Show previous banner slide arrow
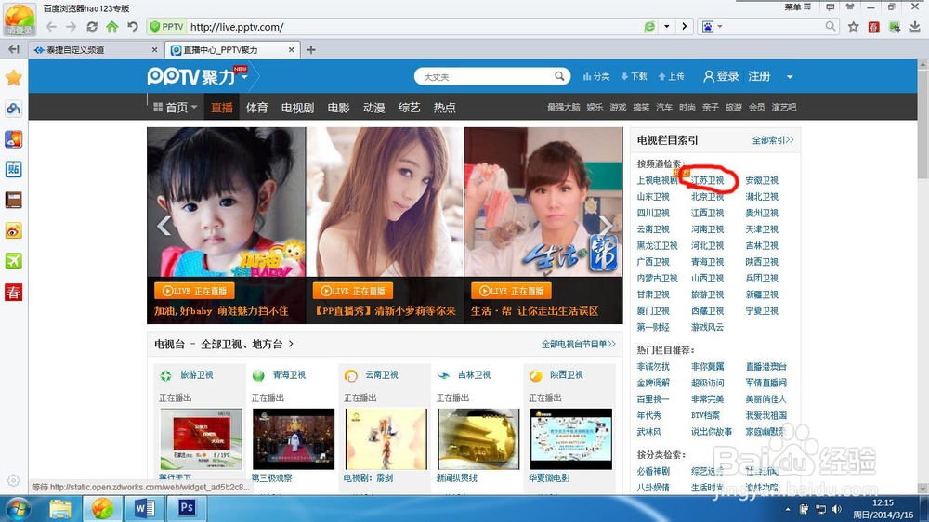Image resolution: width=929 pixels, height=522 pixels. click(164, 225)
